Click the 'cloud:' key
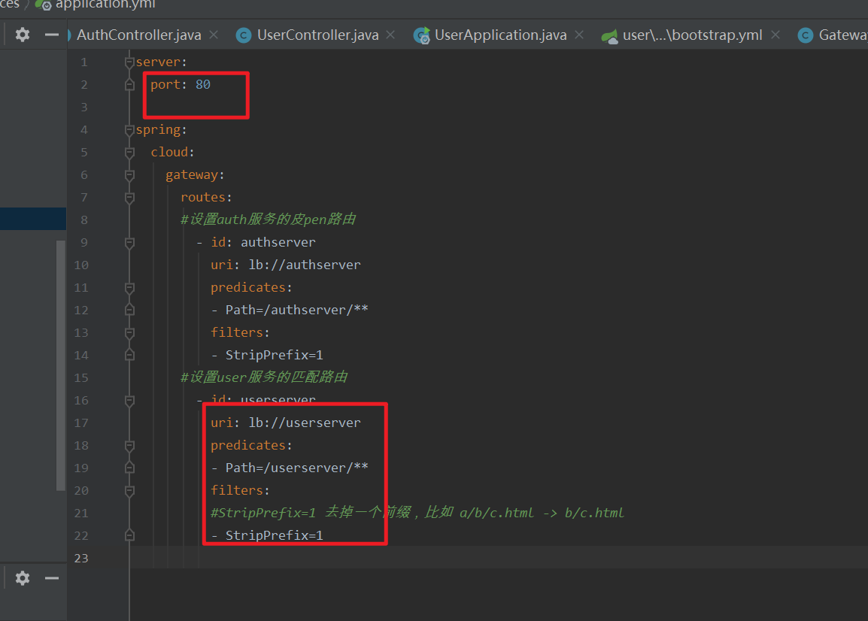The image size is (868, 621). 172,152
